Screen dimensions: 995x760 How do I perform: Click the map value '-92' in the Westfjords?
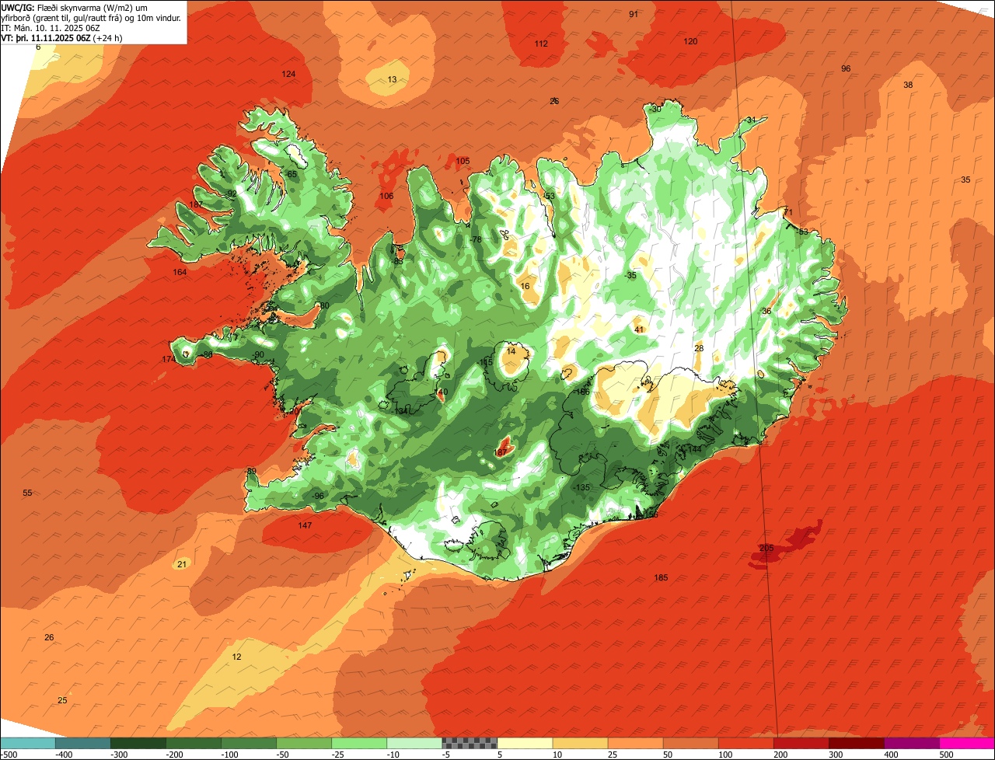[231, 193]
